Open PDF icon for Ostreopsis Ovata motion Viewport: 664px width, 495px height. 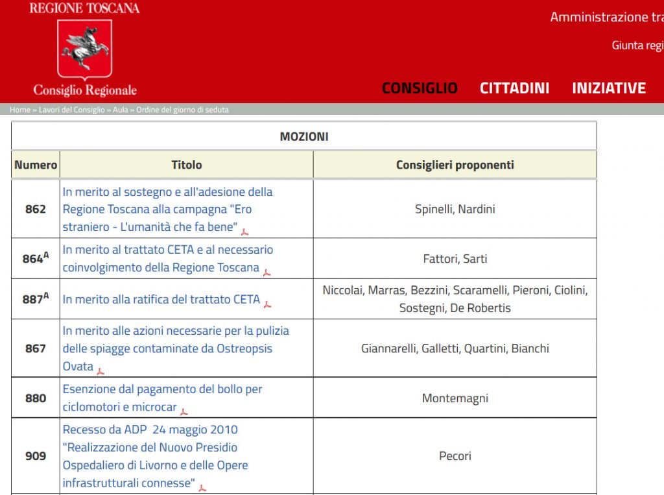coord(101,370)
